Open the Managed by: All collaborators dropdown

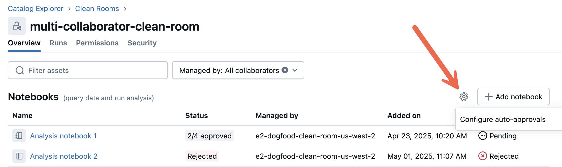point(229,70)
